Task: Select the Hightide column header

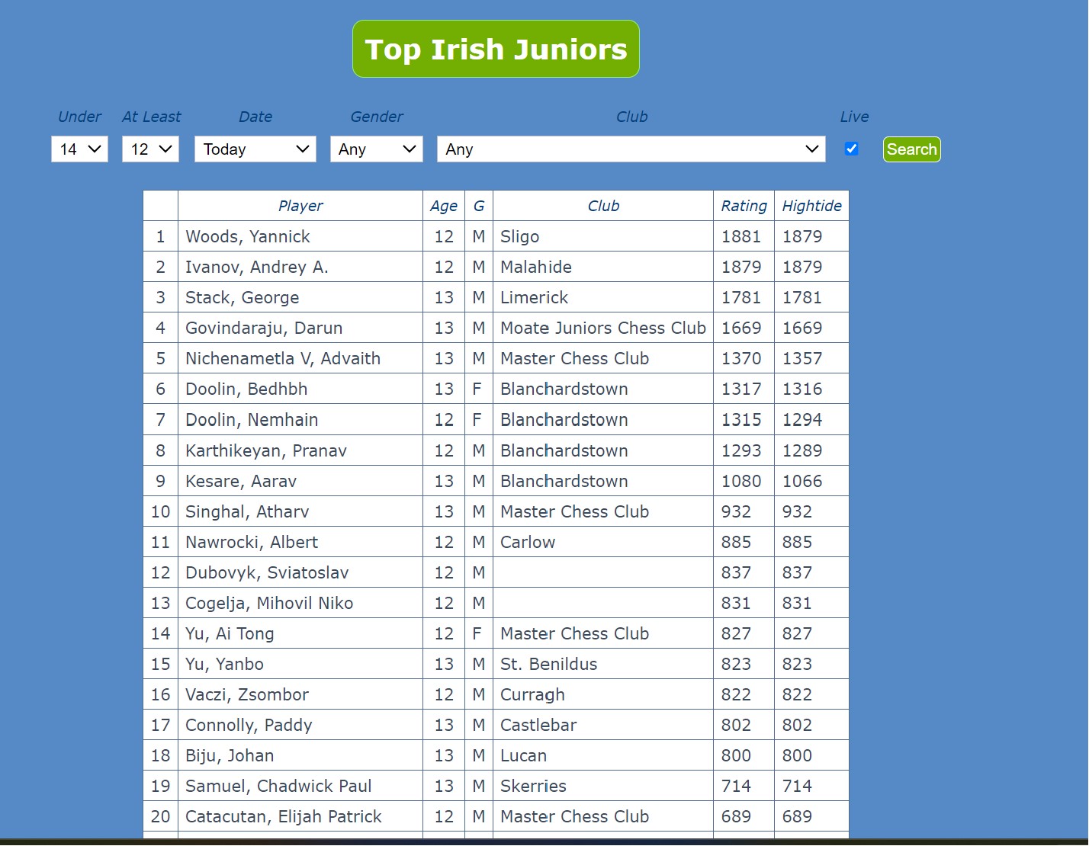Action: coord(811,205)
